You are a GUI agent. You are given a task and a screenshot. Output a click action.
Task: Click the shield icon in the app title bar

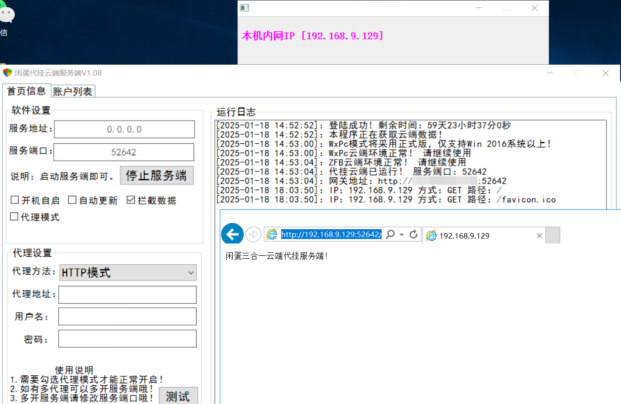(x=7, y=73)
